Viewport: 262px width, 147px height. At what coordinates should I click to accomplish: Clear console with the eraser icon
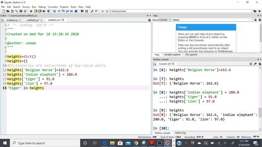coord(255,64)
